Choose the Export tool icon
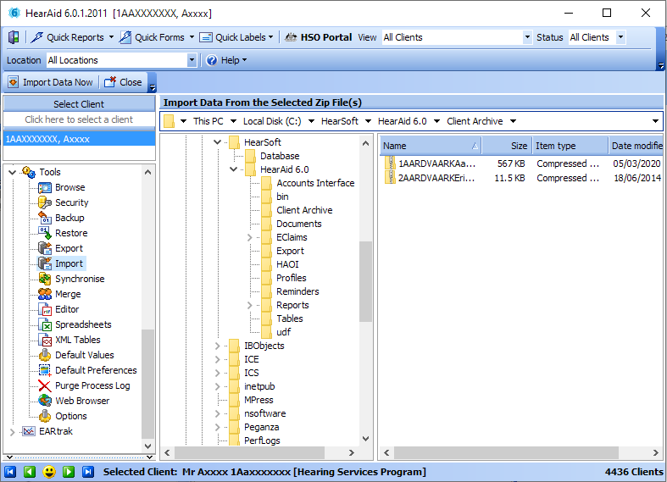This screenshot has height=482, width=667. (x=45, y=248)
